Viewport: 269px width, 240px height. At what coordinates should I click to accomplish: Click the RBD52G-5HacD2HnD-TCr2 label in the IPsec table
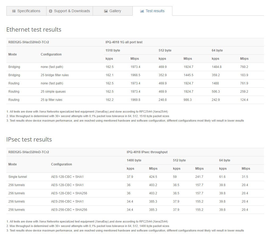click(29, 152)
